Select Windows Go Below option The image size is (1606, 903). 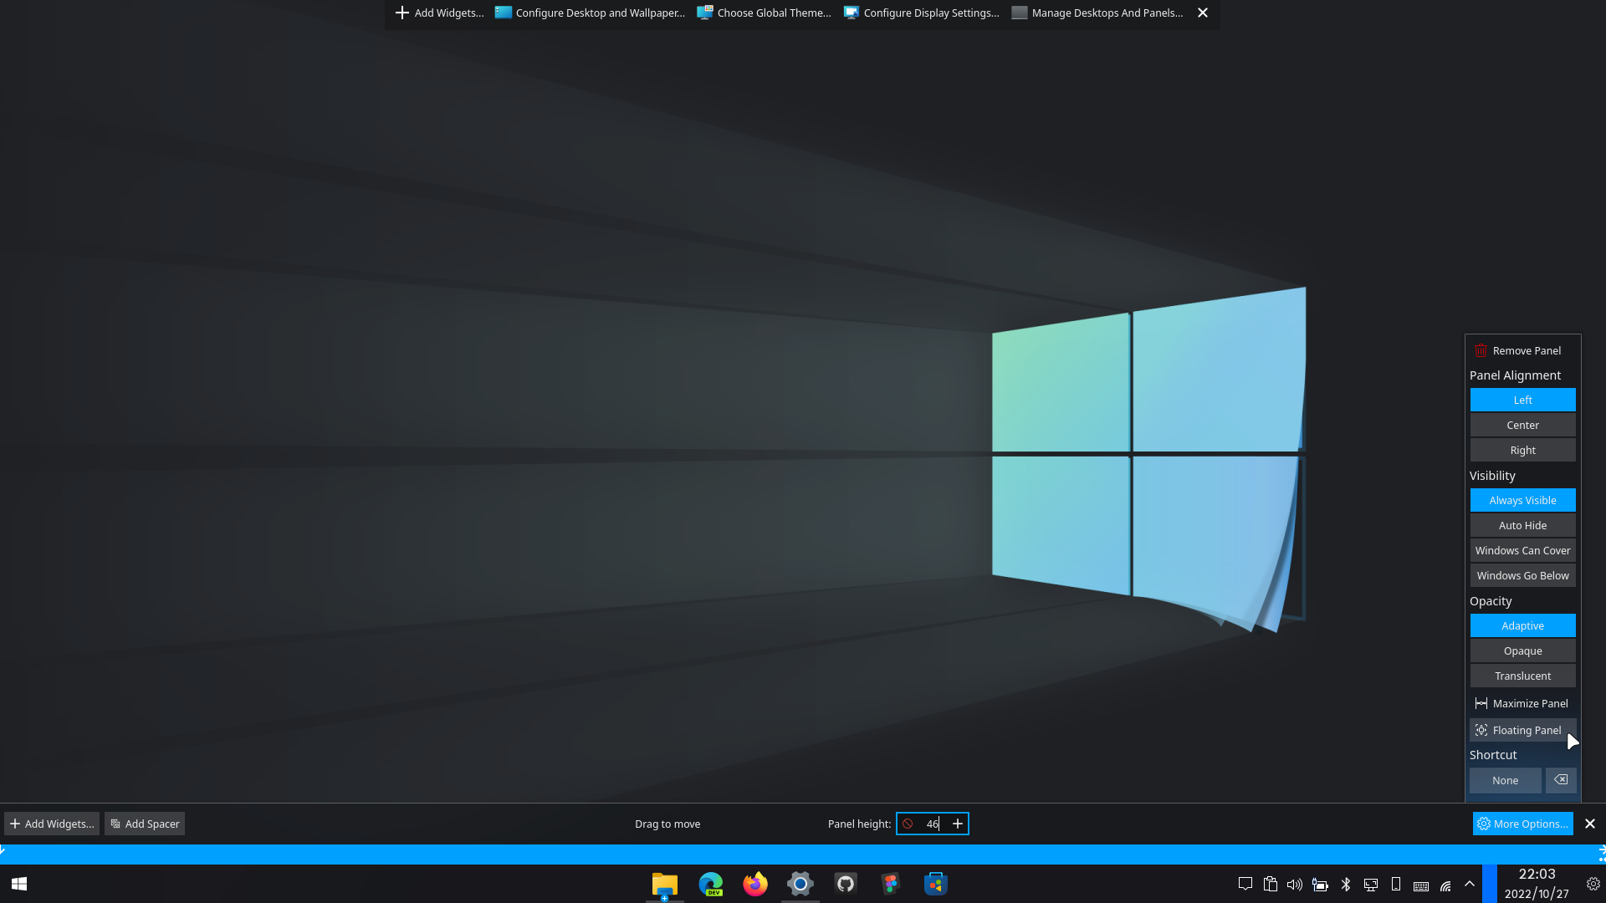[x=1522, y=575]
